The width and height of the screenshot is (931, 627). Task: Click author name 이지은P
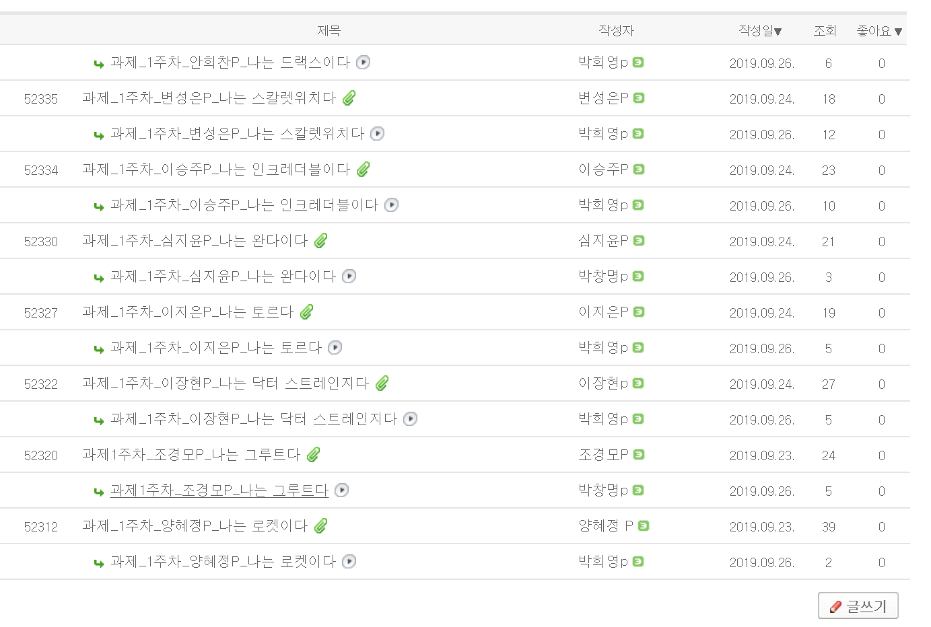[x=604, y=312]
